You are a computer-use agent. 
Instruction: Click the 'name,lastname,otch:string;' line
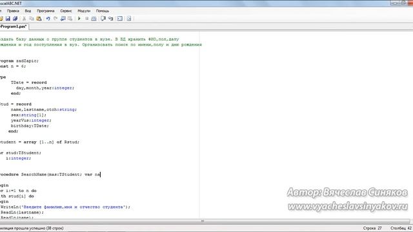coord(44,110)
